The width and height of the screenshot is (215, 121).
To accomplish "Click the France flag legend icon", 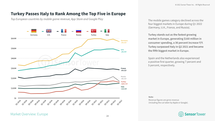I will [64, 31].
